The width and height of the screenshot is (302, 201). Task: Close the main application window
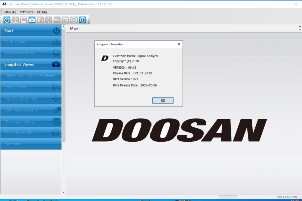pos(296,4)
